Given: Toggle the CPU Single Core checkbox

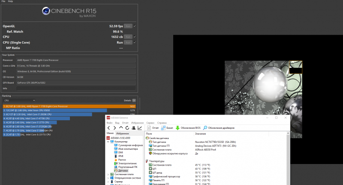Looking at the screenshot, I should tap(135, 42).
